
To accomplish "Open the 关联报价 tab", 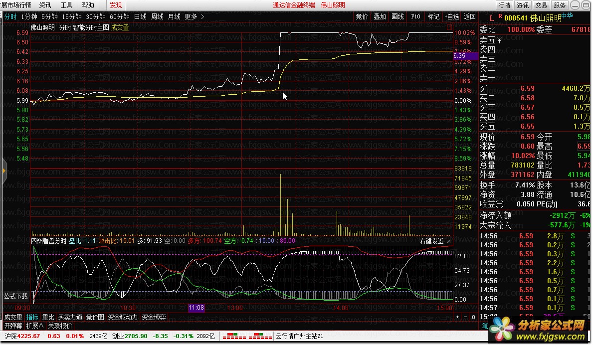I will [x=60, y=326].
